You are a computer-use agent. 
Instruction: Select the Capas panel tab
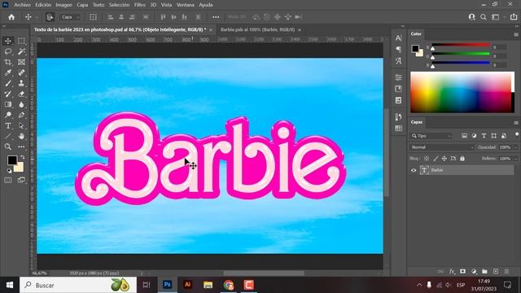tap(416, 122)
